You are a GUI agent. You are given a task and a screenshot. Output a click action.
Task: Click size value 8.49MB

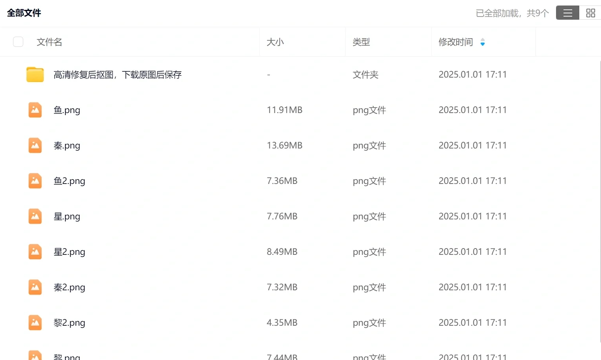point(282,252)
